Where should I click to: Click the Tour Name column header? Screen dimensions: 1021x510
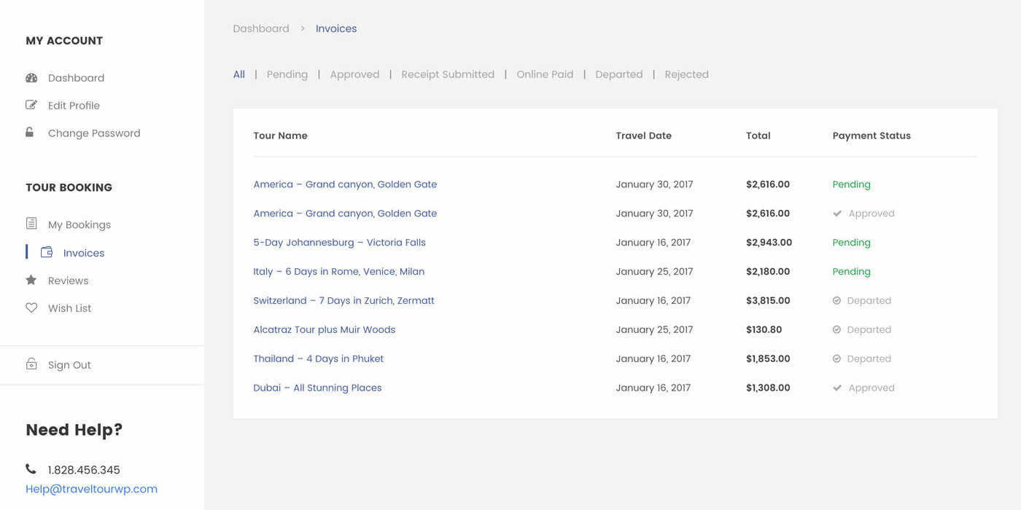pos(280,136)
